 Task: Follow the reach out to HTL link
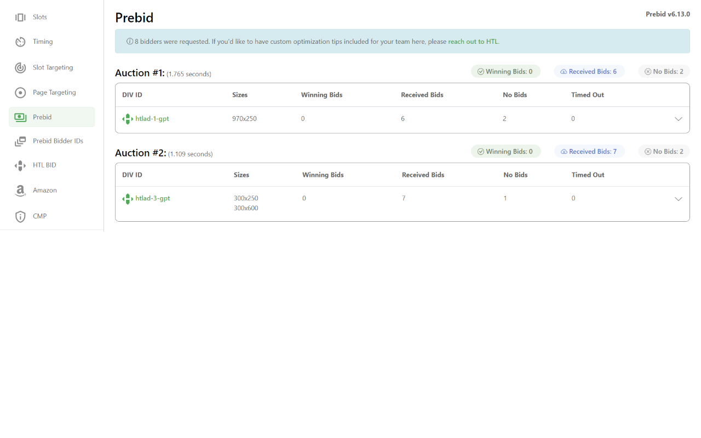[473, 42]
